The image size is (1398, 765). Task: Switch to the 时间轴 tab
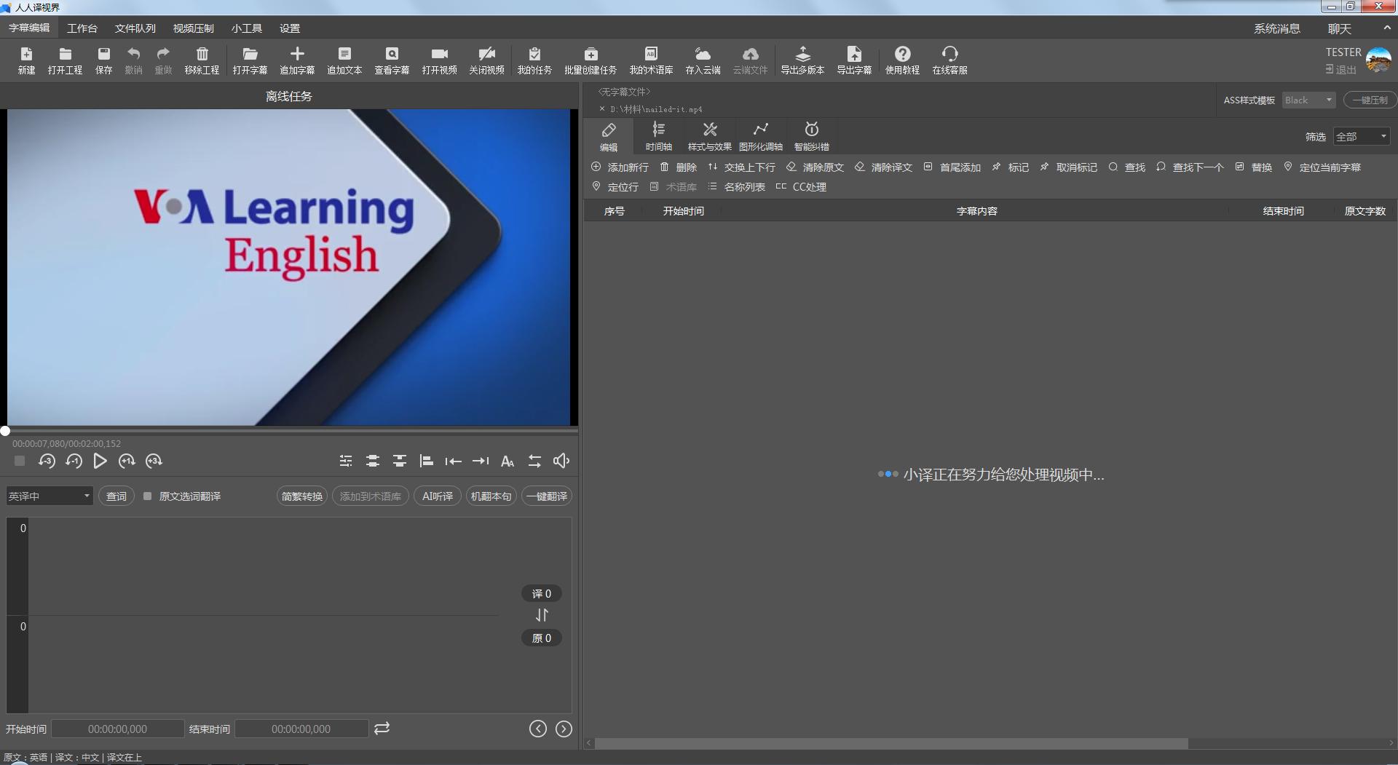(658, 135)
